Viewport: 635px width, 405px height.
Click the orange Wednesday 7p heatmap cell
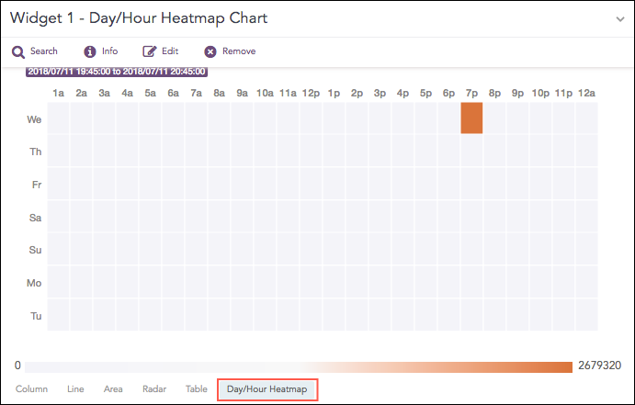(x=471, y=118)
